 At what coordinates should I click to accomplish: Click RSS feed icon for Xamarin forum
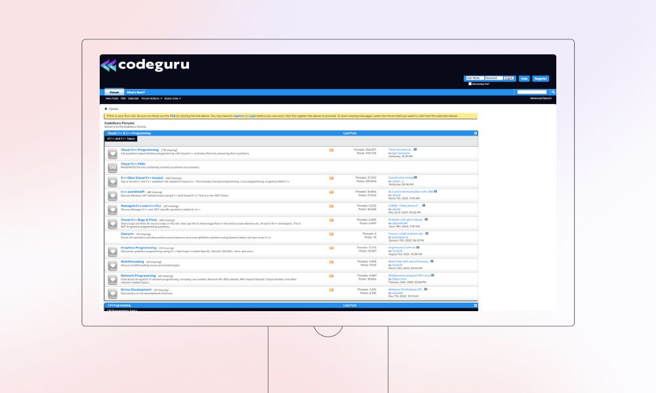click(x=331, y=234)
